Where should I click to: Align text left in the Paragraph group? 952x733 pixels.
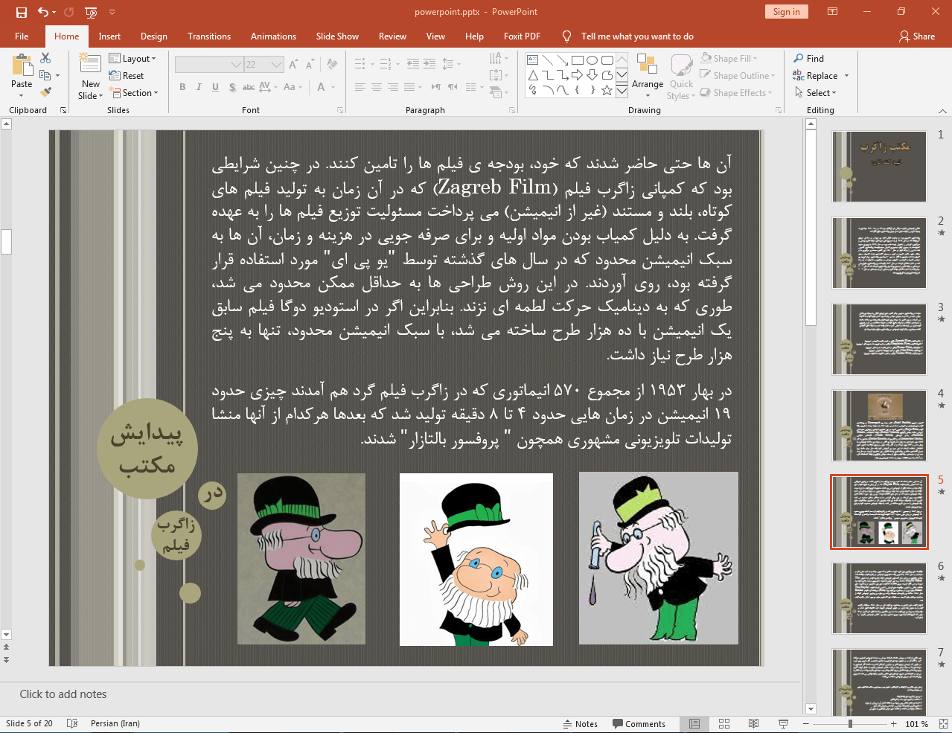tap(360, 87)
